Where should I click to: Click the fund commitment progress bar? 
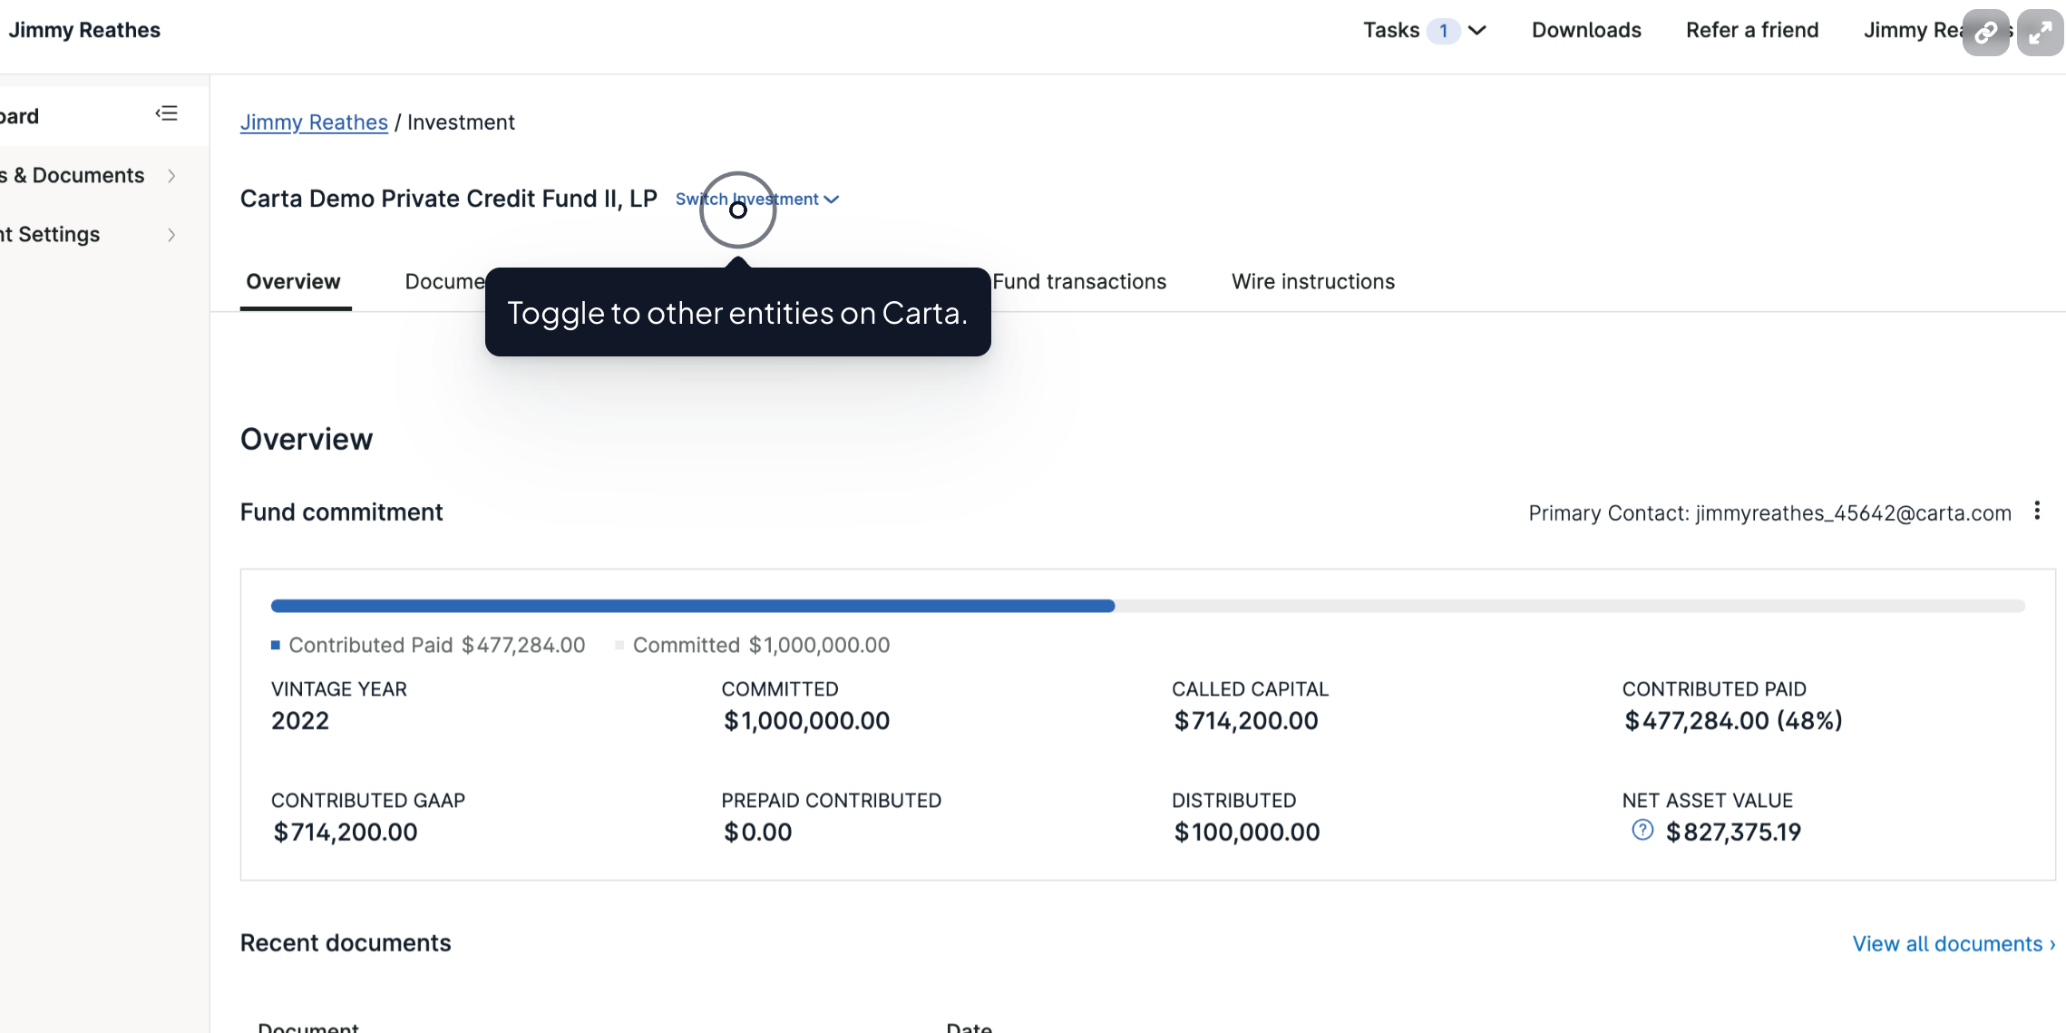pos(1146,606)
